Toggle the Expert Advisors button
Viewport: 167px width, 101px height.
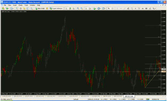(x=56, y=9)
